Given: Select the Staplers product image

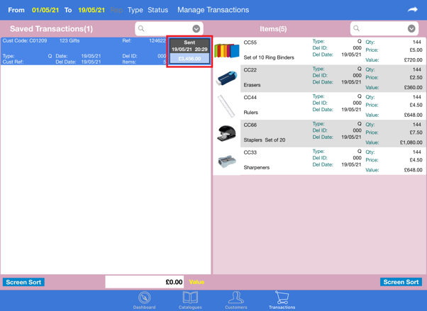Looking at the screenshot, I should (x=227, y=133).
